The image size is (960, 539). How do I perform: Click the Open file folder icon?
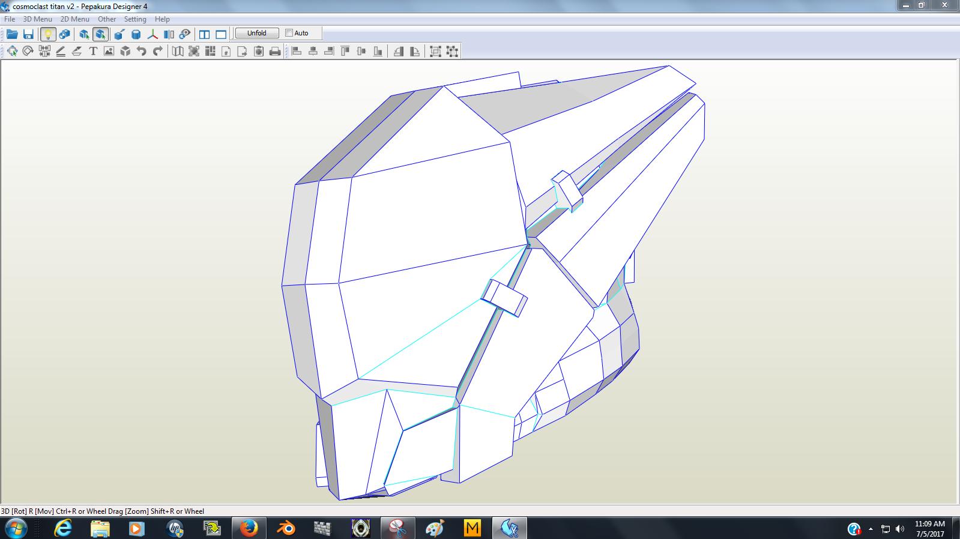coord(12,34)
